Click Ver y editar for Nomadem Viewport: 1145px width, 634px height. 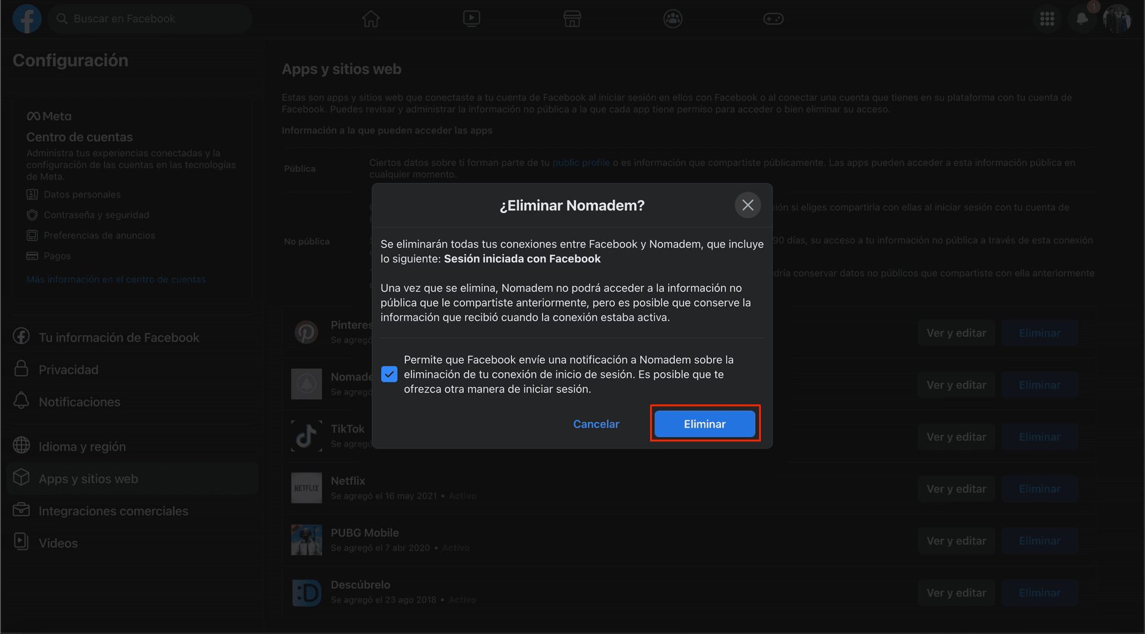tap(956, 385)
